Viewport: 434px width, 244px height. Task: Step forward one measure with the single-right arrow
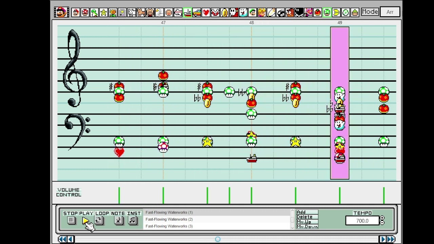click(382, 239)
